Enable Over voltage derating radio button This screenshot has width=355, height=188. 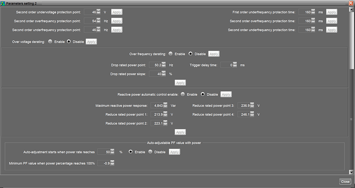tap(50, 42)
